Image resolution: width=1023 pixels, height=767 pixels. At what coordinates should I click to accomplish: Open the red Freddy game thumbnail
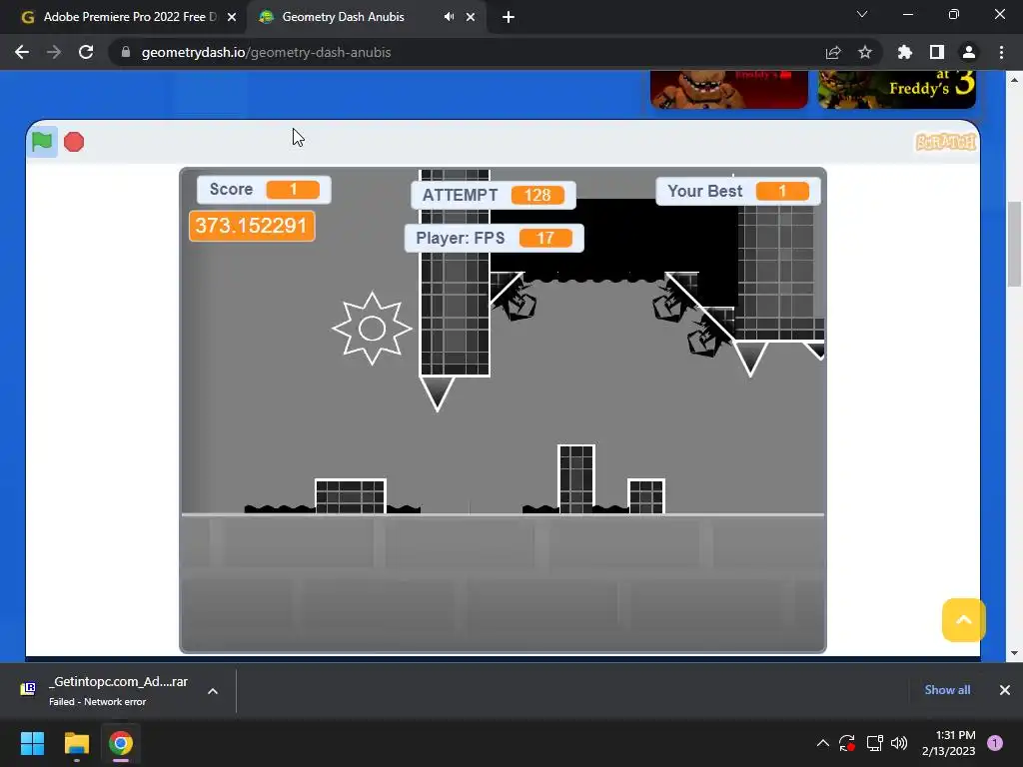coord(728,89)
